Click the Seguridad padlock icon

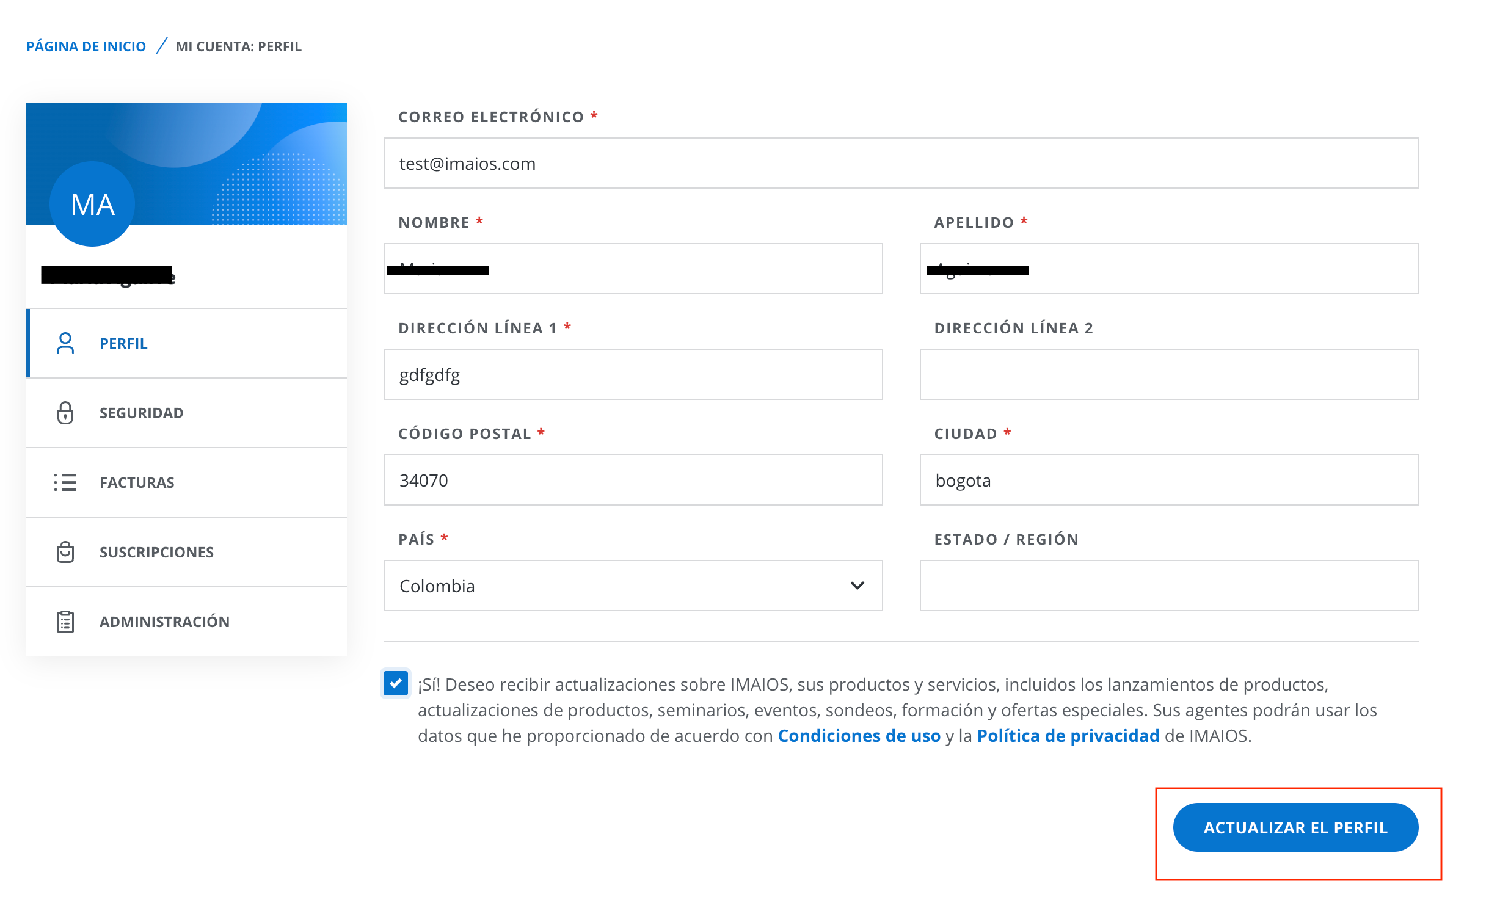click(x=65, y=413)
